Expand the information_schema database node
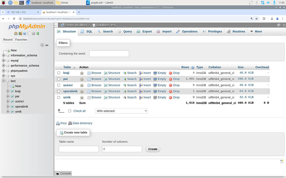This screenshot has width=286, height=178. [3, 56]
